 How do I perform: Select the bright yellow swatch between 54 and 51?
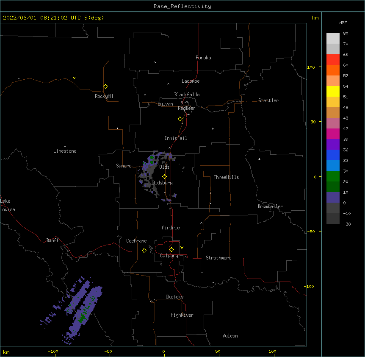(x=333, y=91)
